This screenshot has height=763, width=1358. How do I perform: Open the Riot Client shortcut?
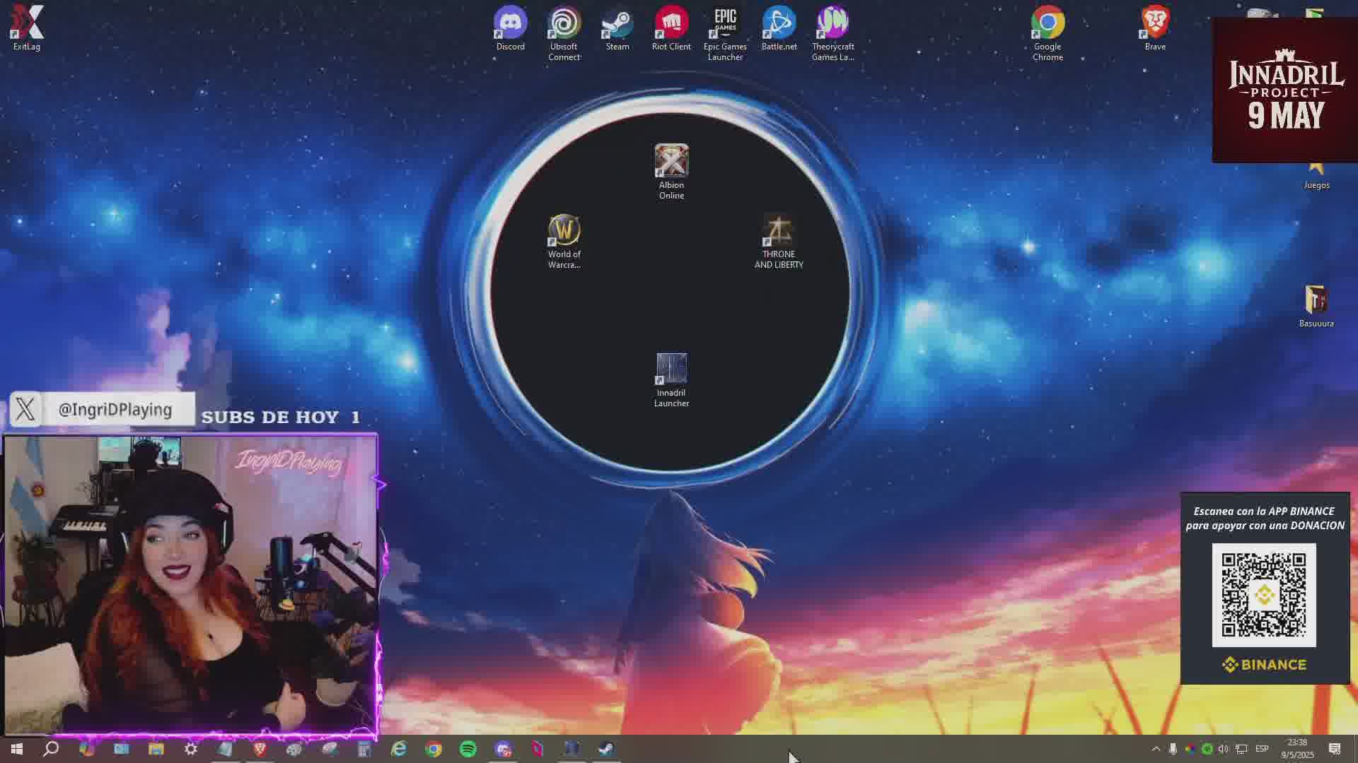[671, 28]
